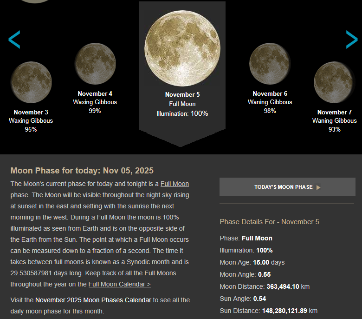Select the November 6 moon image
This screenshot has height=319, width=362.
270,64
